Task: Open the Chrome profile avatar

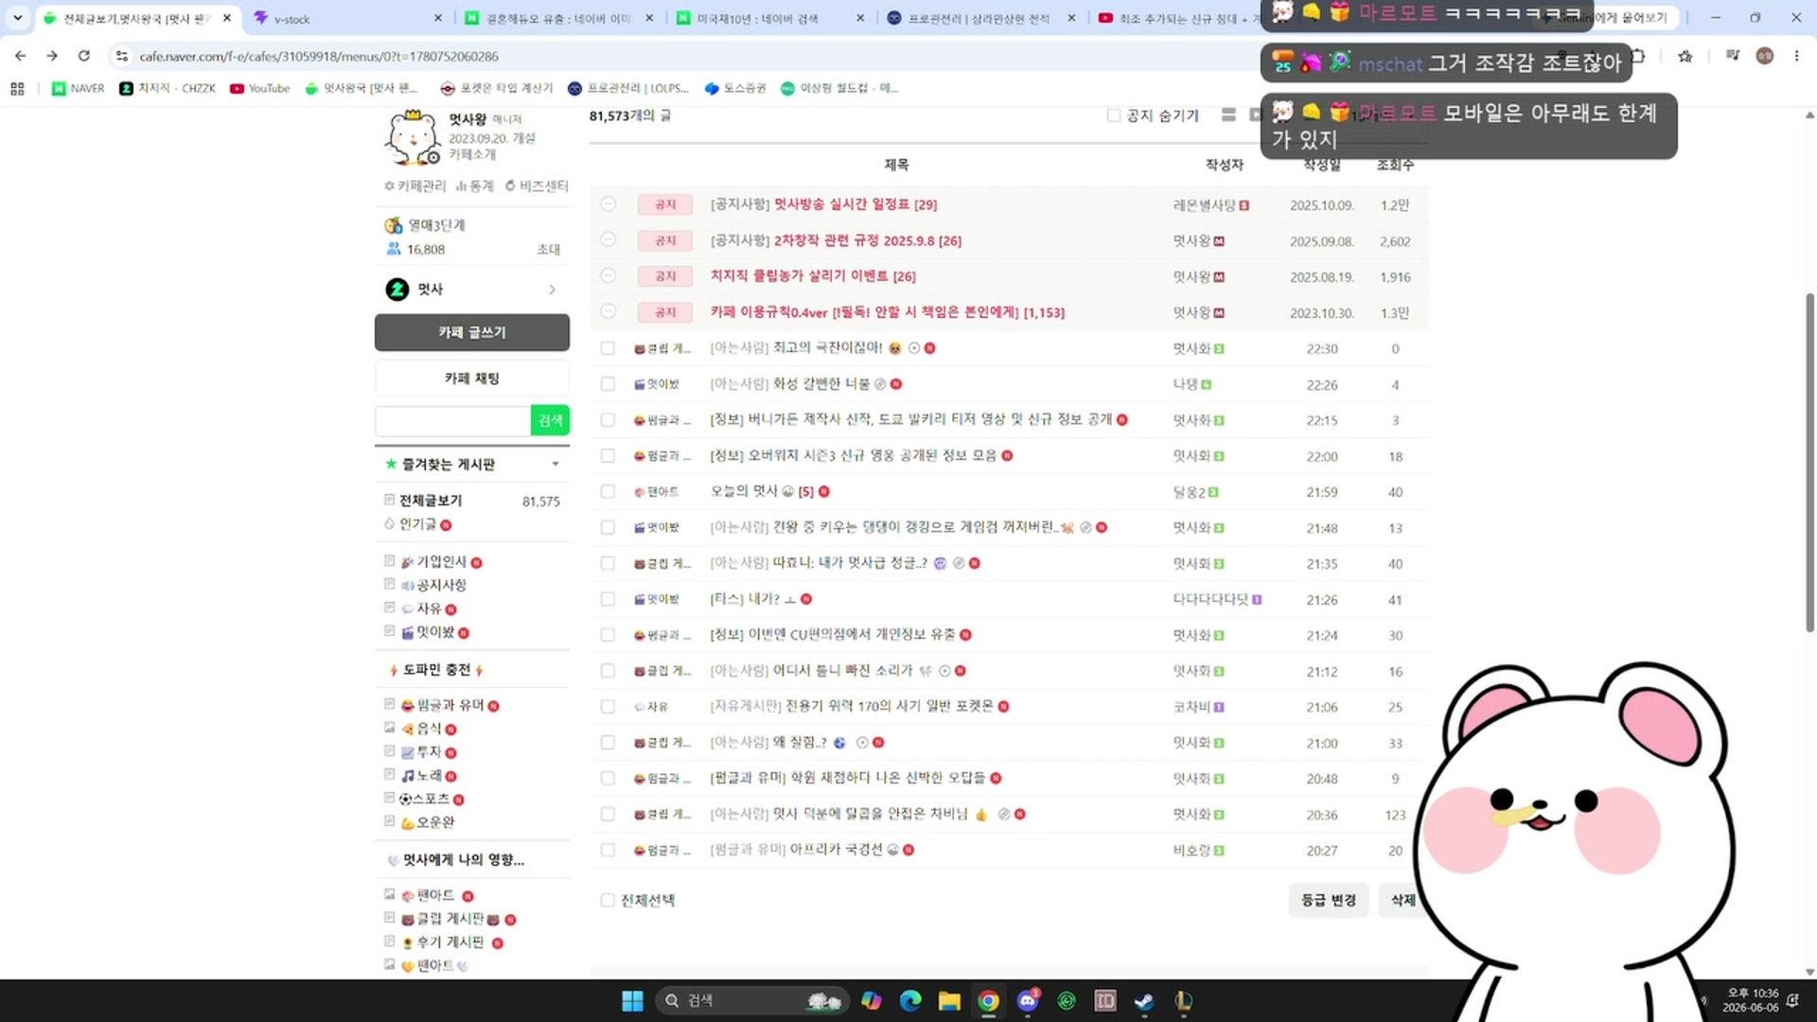Action: point(1764,56)
